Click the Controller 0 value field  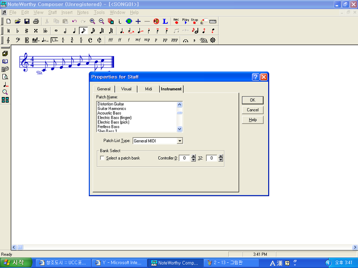(184, 158)
